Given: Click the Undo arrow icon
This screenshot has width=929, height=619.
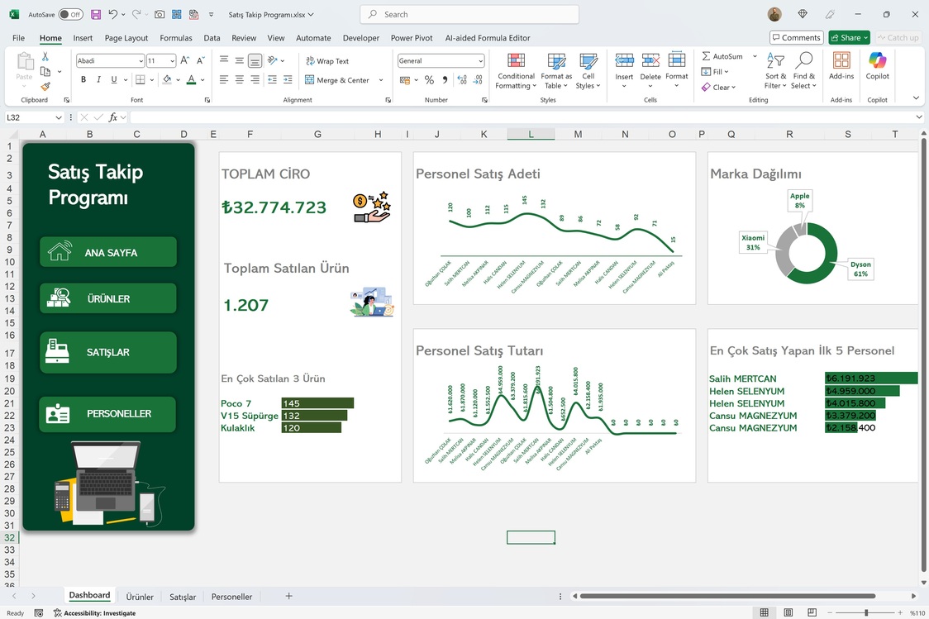Looking at the screenshot, I should [113, 14].
